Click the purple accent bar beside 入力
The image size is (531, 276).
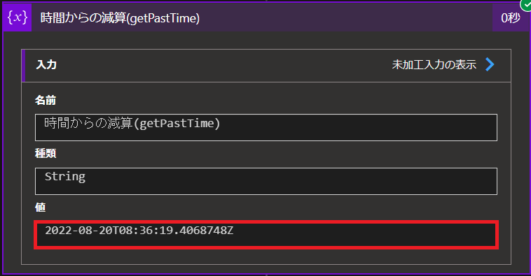tap(23, 66)
